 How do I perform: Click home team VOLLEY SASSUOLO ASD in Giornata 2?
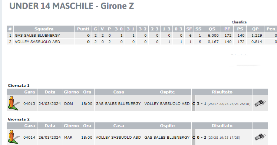(x=118, y=138)
